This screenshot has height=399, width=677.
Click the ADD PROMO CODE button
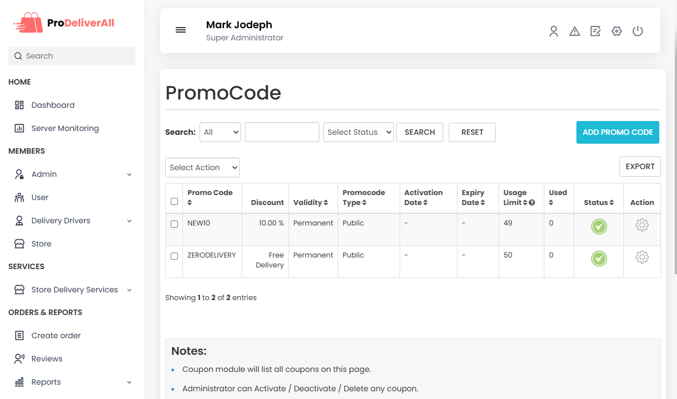[617, 132]
